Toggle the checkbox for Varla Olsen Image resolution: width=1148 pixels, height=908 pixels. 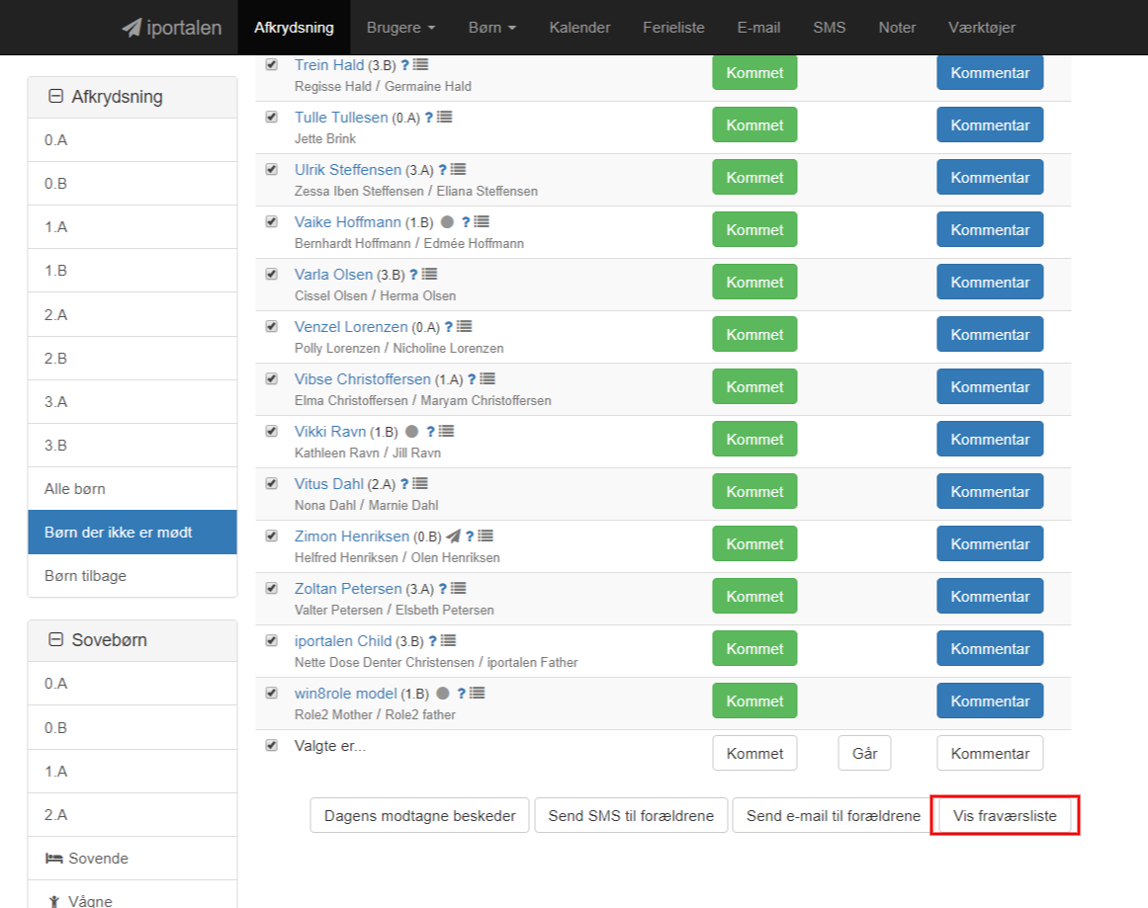(272, 274)
